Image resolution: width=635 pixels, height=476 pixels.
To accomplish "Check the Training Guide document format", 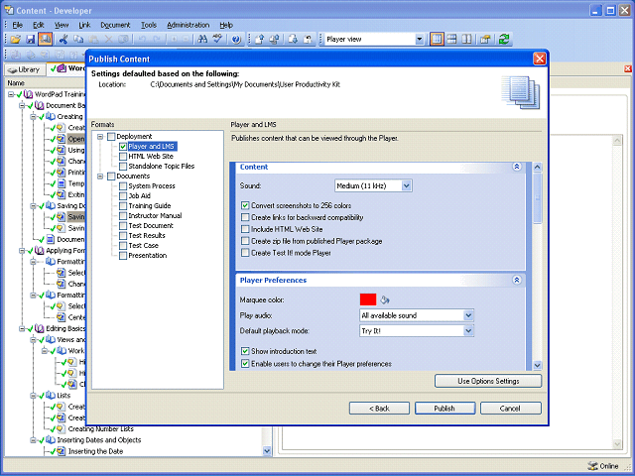I will 123,206.
